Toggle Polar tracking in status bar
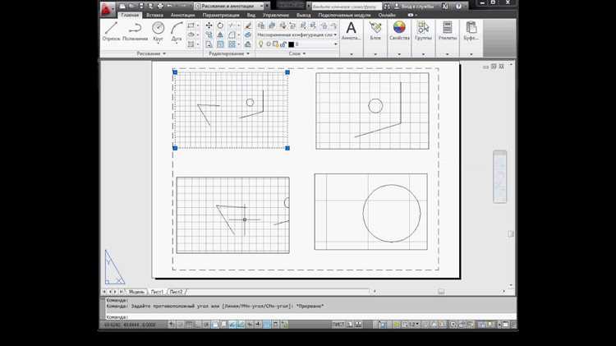Screen dimensions: 616x346 206,325
